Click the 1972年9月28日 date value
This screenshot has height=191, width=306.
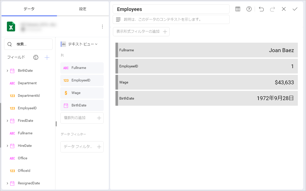[x=275, y=98]
